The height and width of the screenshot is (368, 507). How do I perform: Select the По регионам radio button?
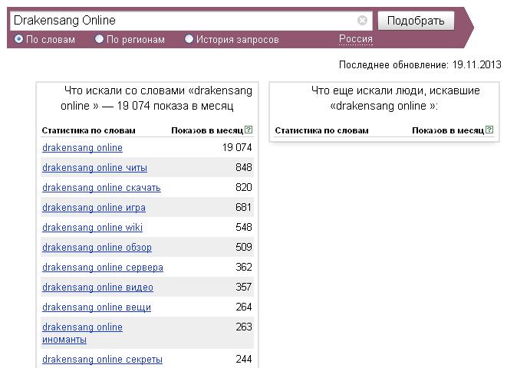tap(99, 39)
